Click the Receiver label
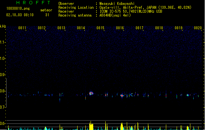 66,11
